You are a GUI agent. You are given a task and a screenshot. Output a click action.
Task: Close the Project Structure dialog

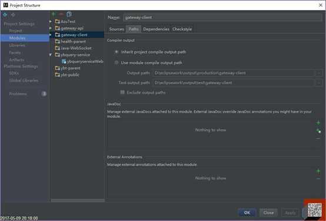pyautogui.click(x=320, y=5)
